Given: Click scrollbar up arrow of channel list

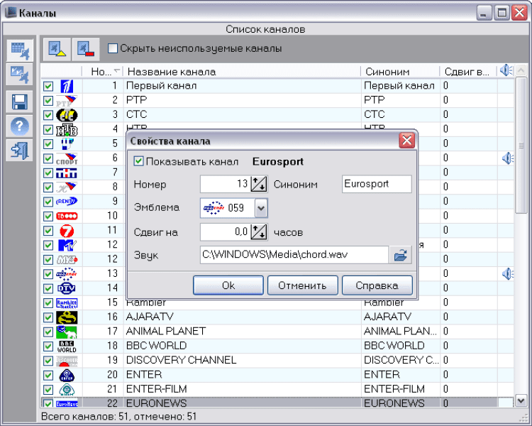Looking at the screenshot, I should click(521, 71).
